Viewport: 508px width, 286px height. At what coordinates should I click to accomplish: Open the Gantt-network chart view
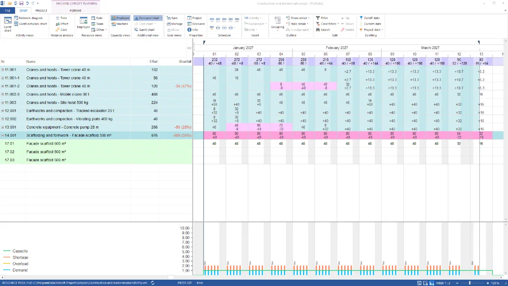pyautogui.click(x=30, y=24)
